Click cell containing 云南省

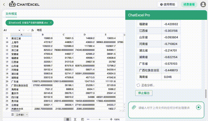[21, 105]
